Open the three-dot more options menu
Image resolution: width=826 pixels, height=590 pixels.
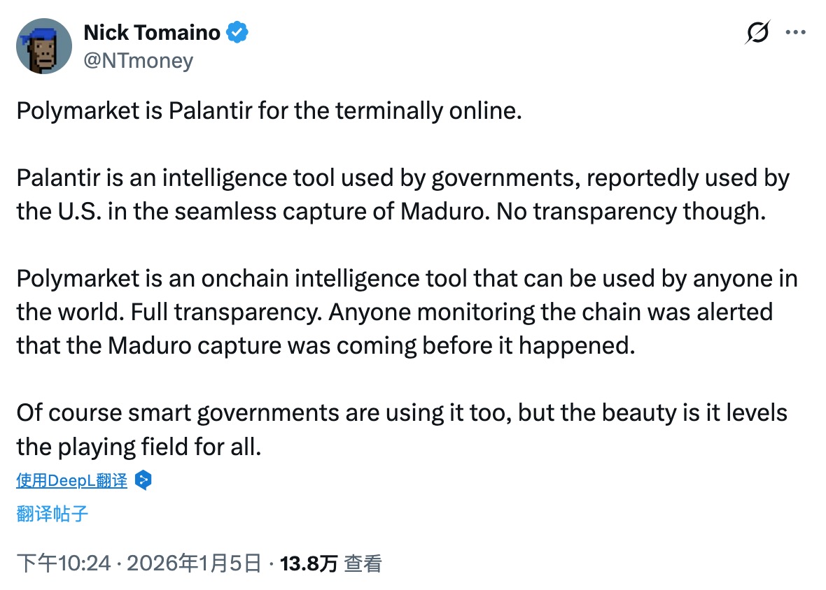pyautogui.click(x=797, y=33)
